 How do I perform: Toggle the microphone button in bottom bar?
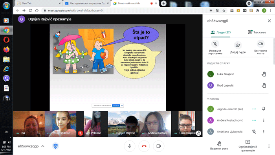coord(130,146)
